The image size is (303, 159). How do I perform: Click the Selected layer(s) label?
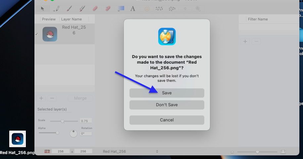(x=52, y=109)
